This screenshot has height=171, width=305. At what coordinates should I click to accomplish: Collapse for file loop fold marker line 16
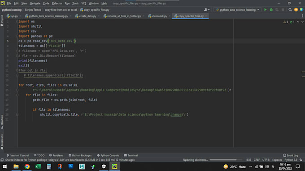tap(17, 95)
